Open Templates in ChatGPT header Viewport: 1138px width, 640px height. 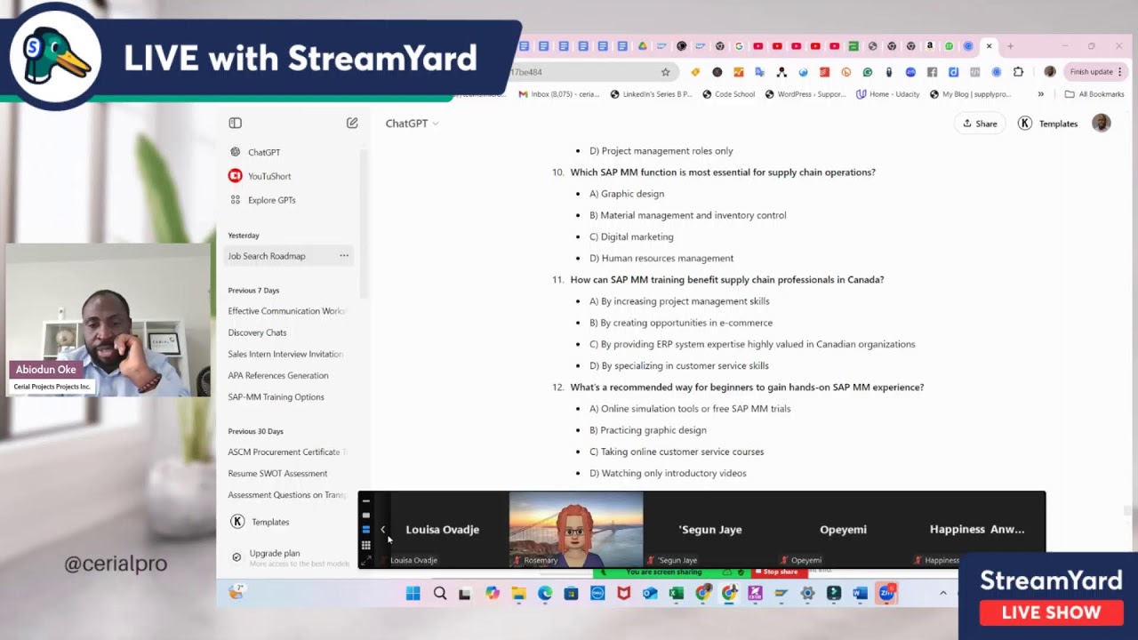tap(1048, 124)
